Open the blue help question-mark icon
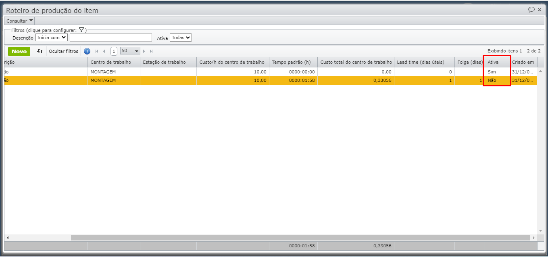The height and width of the screenshot is (257, 548). (87, 51)
